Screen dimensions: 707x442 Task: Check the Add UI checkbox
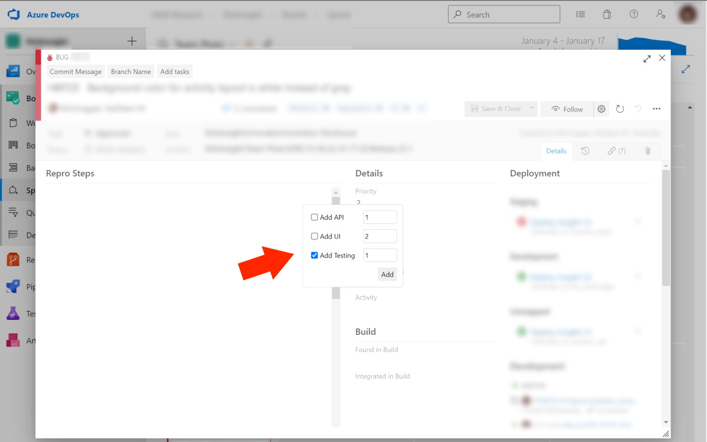314,236
